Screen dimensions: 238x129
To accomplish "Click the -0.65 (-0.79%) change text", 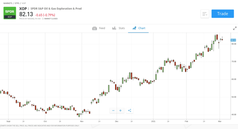I will click(45, 15).
